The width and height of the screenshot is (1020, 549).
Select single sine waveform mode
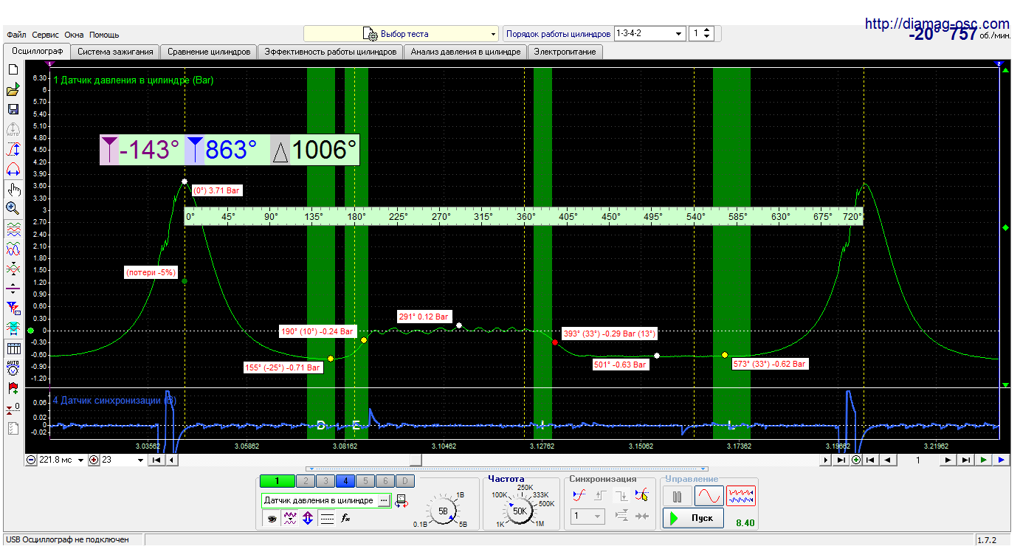coord(709,496)
